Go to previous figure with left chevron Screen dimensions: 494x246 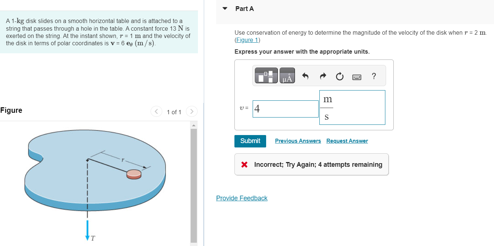(156, 111)
